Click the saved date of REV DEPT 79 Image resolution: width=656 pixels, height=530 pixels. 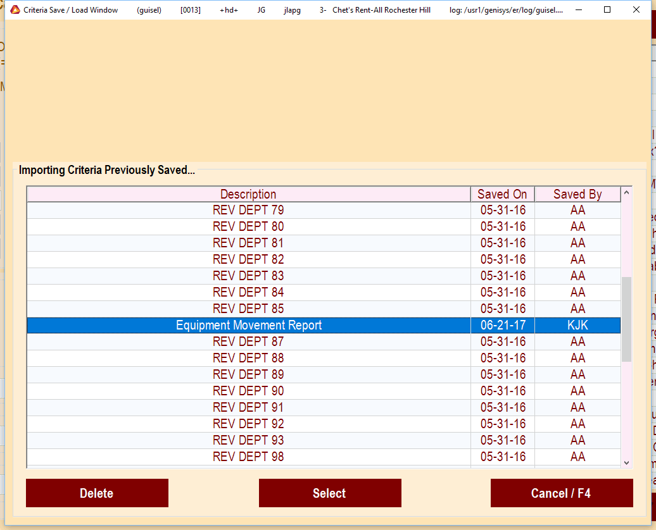point(503,210)
